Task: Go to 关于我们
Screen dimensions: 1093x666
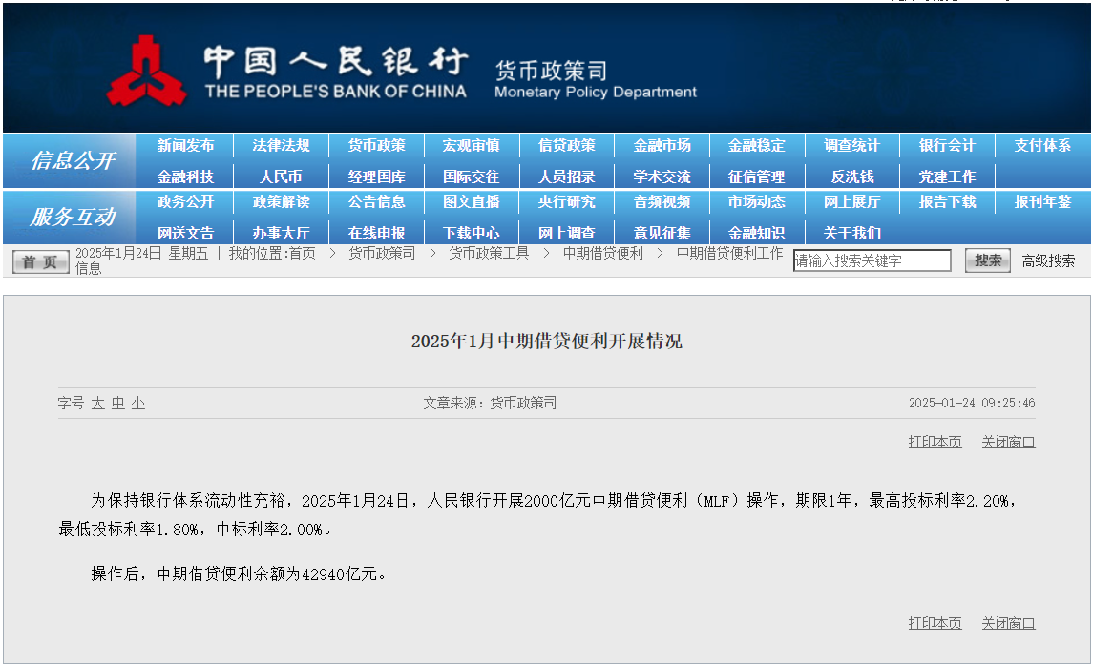Action: (x=851, y=234)
